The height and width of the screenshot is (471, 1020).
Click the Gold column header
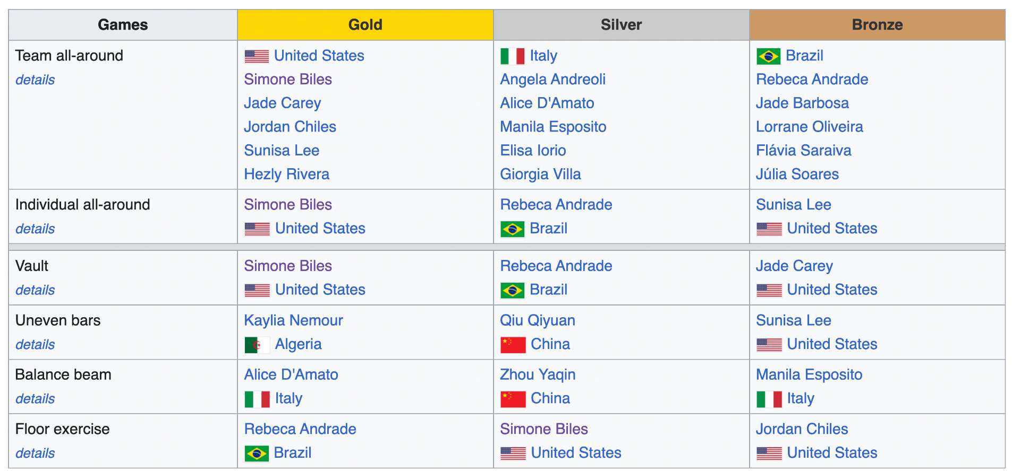tap(365, 25)
